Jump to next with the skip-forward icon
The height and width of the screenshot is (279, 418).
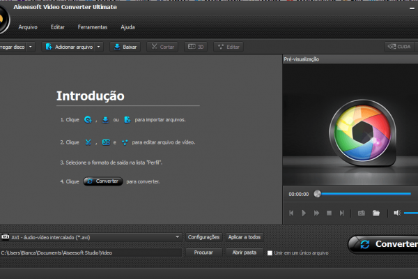point(341,213)
